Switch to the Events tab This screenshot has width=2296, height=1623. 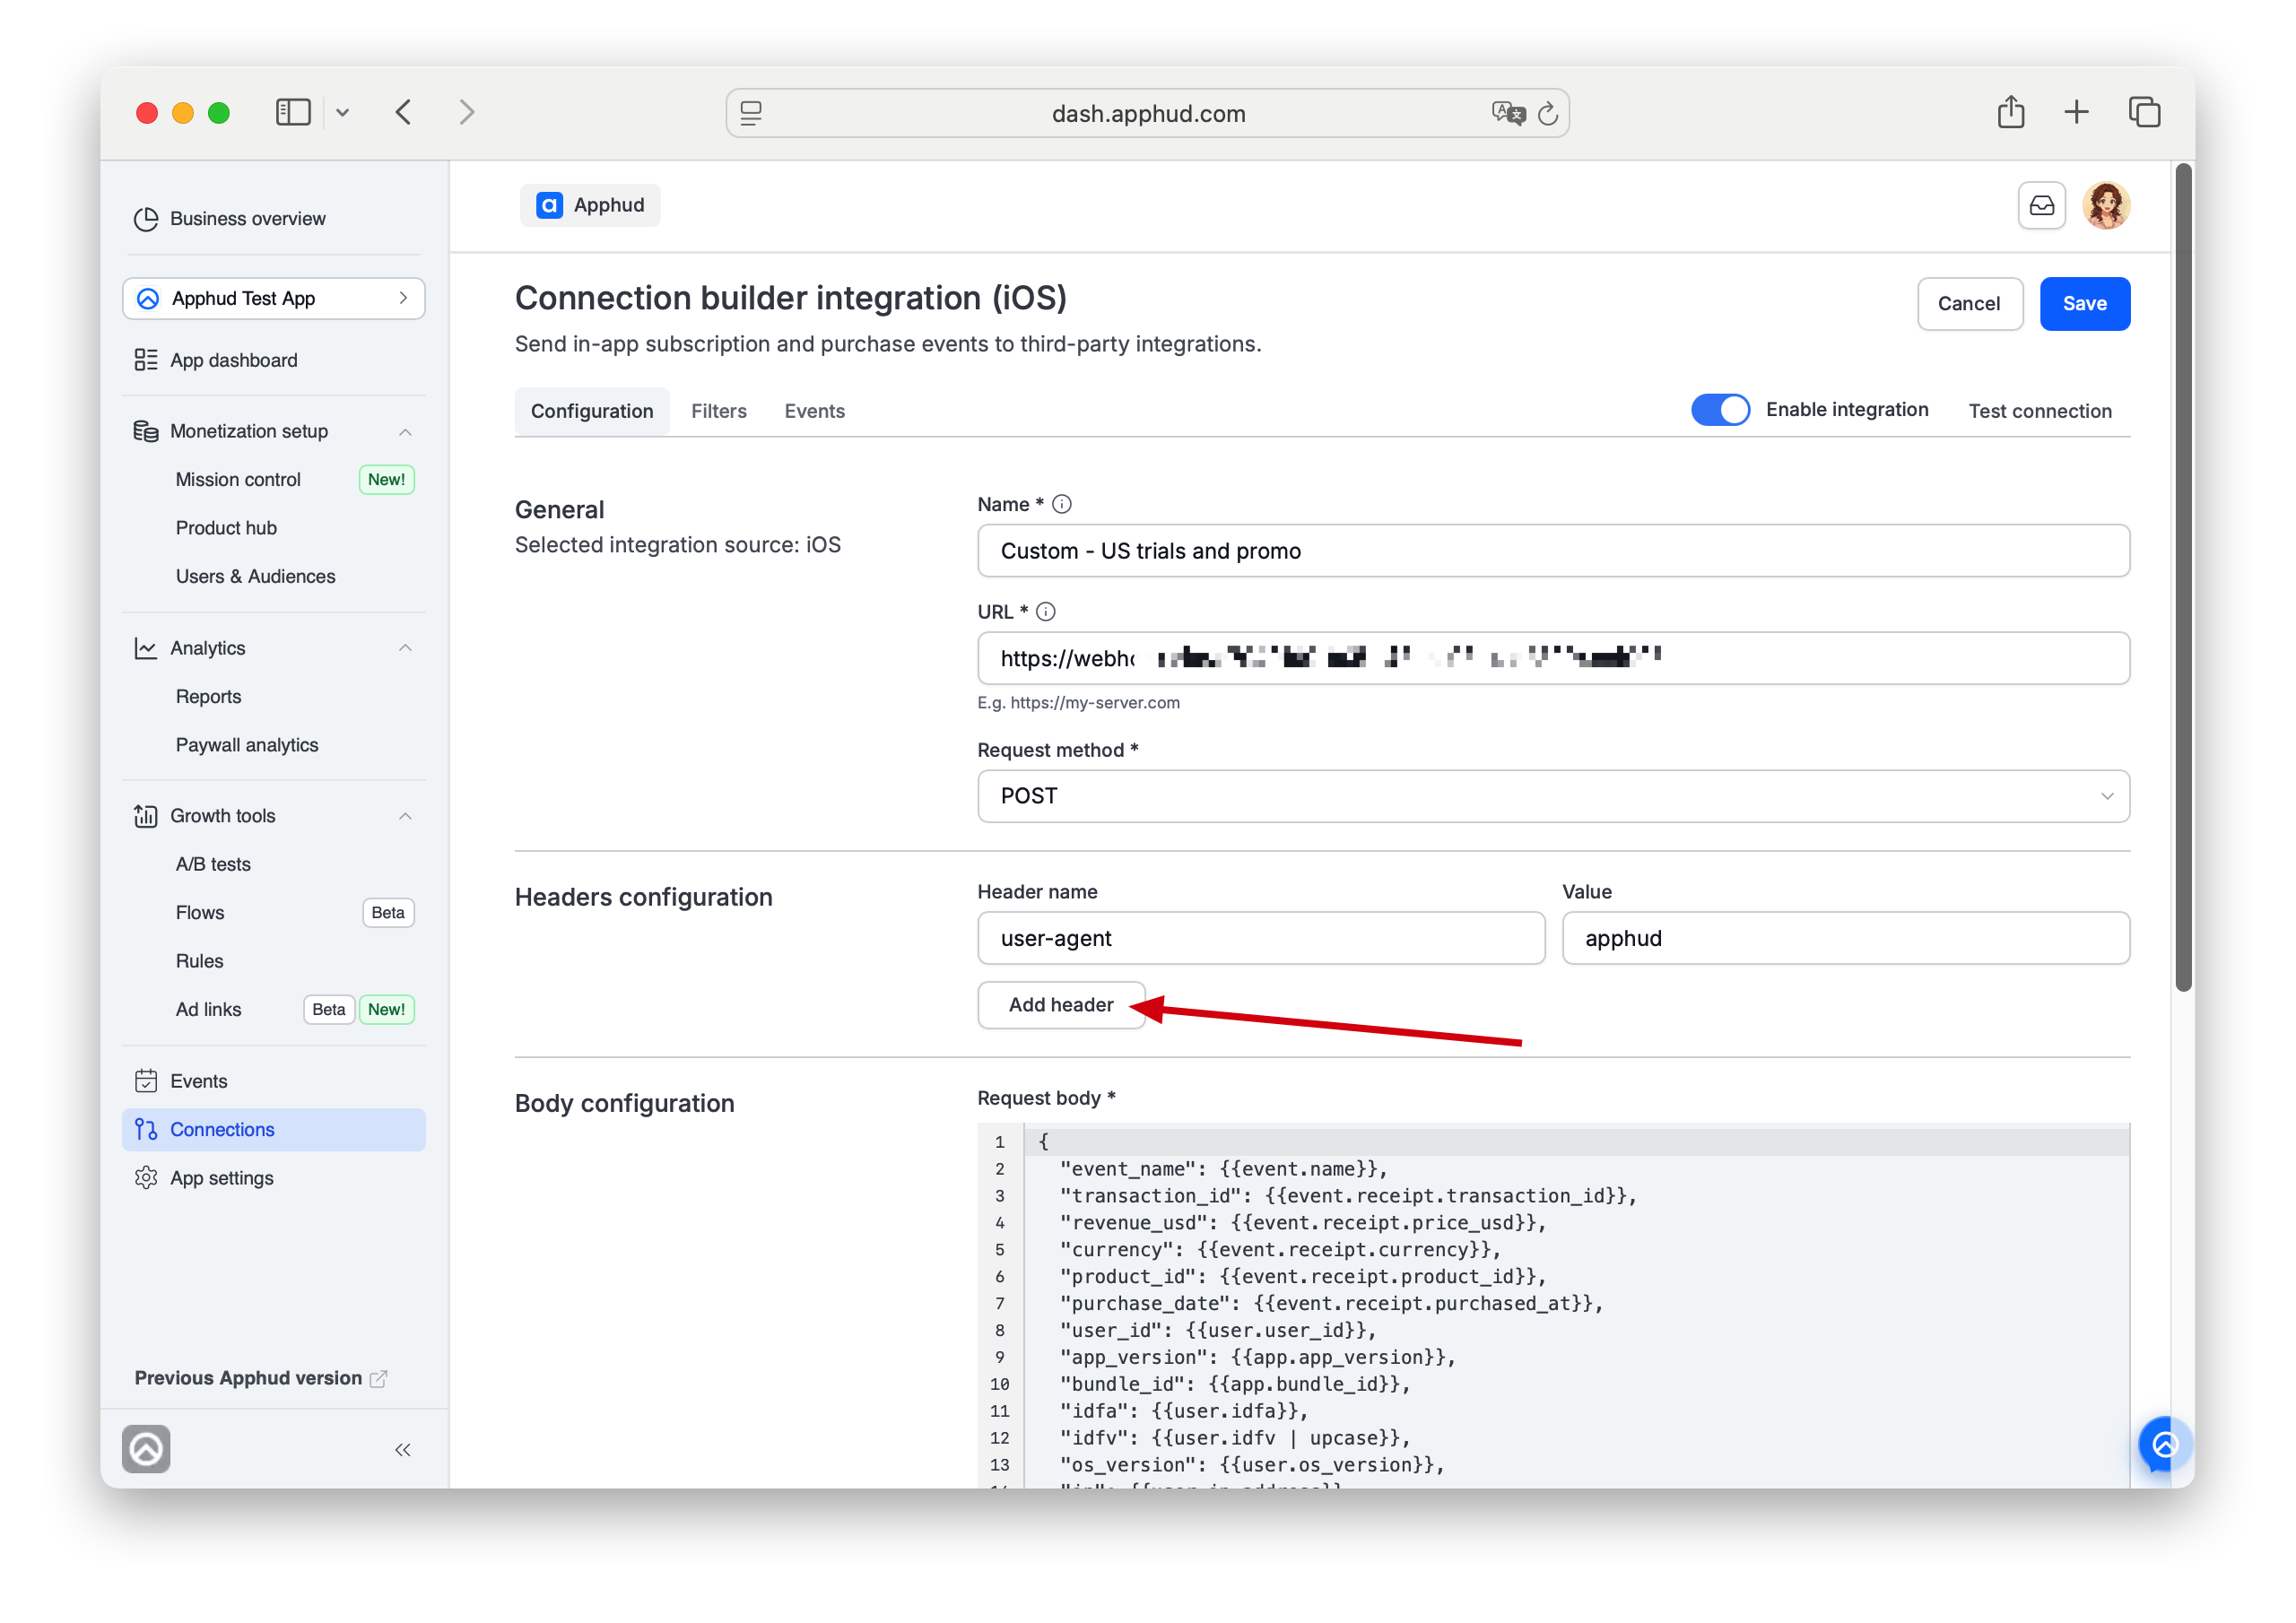814,411
